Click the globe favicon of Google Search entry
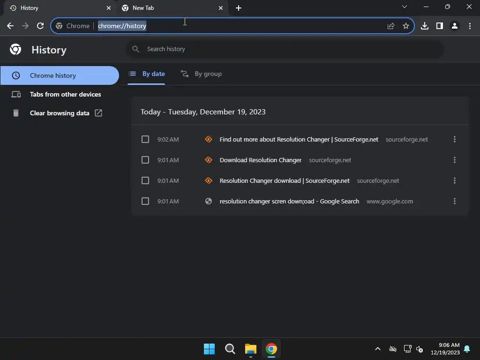This screenshot has height=360, width=480. coord(209,201)
